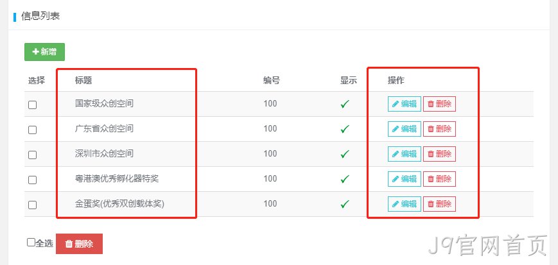558x265 pixels.
Task: Toggle display checkmark for 金蛋奖 row
Action: [344, 204]
